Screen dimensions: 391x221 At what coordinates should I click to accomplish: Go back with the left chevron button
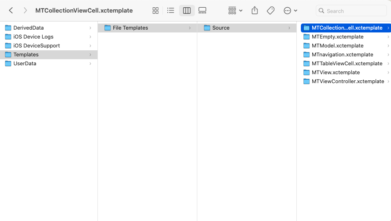[11, 11]
